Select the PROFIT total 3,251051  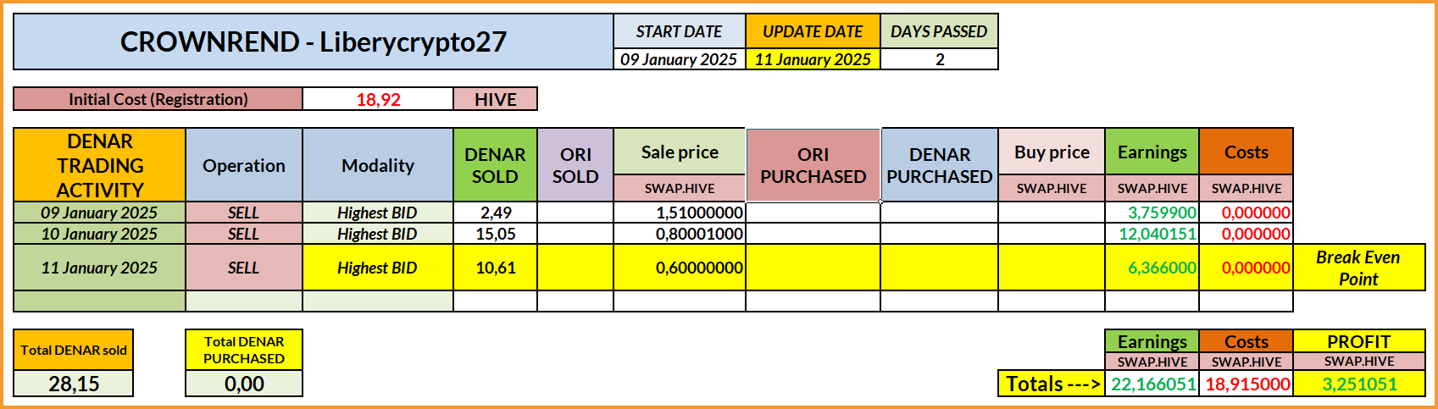(1359, 384)
